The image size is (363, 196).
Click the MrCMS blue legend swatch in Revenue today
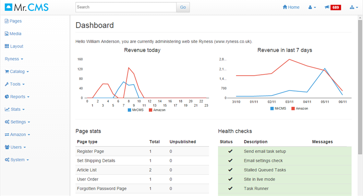(x=129, y=110)
